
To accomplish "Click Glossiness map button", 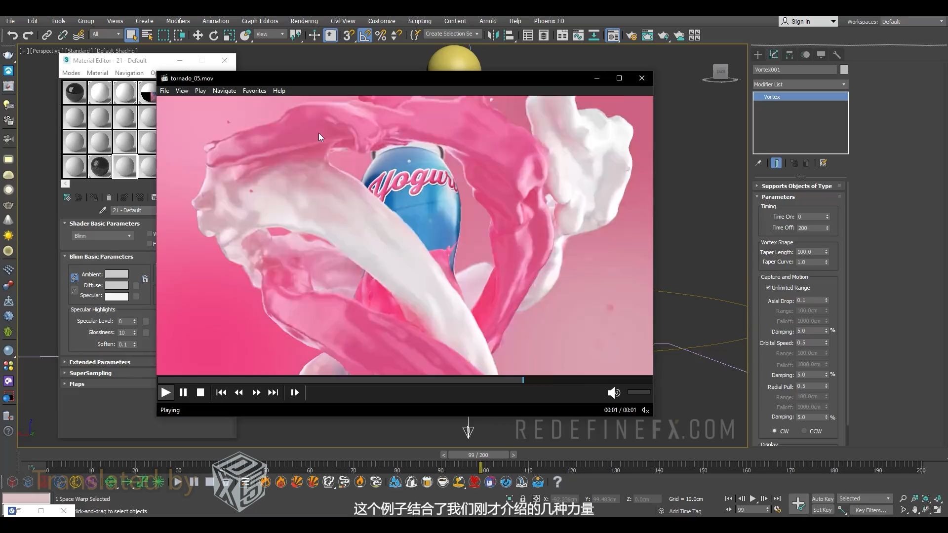I will [x=146, y=333].
